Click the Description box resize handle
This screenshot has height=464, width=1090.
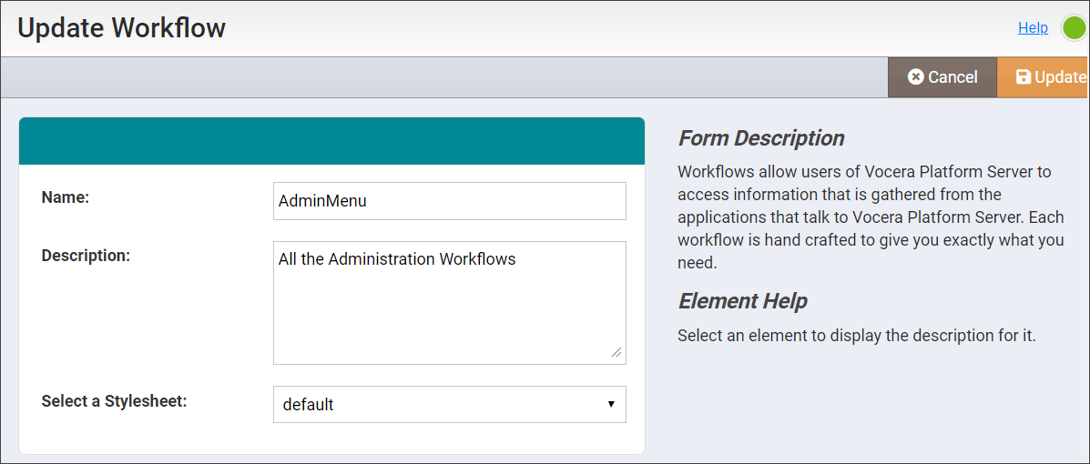616,352
